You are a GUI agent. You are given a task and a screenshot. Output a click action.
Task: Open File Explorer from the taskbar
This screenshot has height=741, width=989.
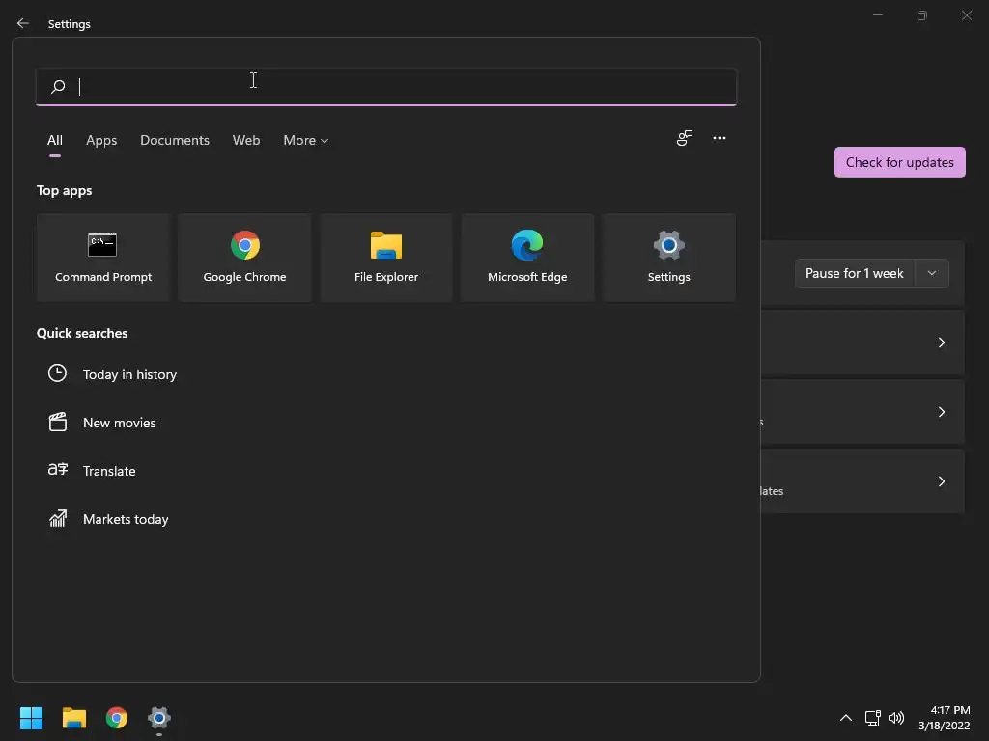pos(73,718)
